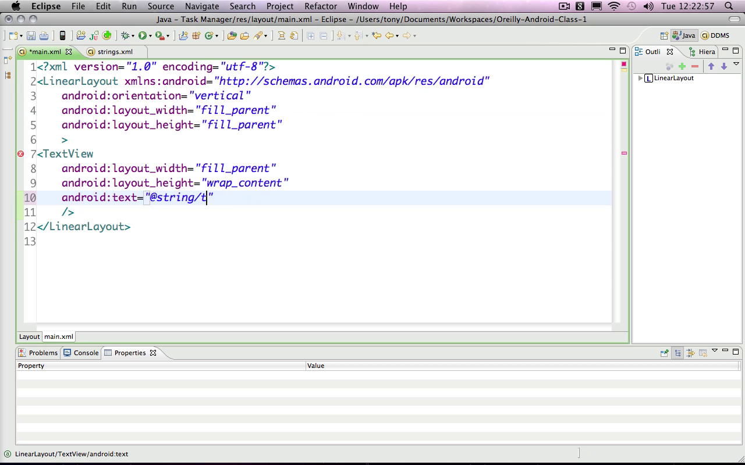The height and width of the screenshot is (465, 745).
Task: Click the error marker on line 7
Action: pyautogui.click(x=20, y=153)
